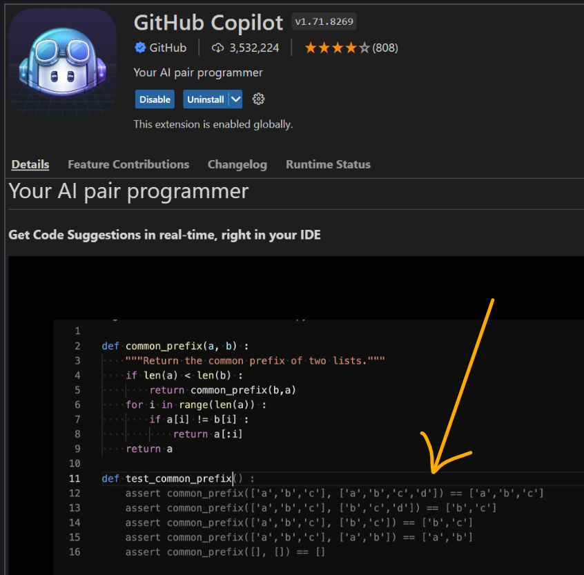
Task: Open the extension settings gear
Action: pos(258,99)
